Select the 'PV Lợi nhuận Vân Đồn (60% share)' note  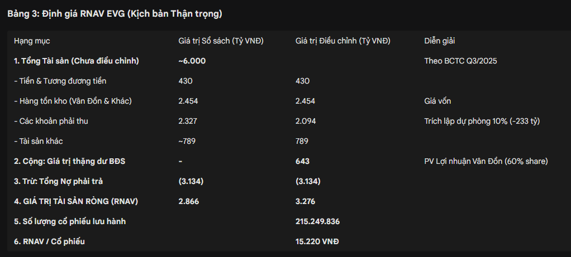click(x=486, y=161)
